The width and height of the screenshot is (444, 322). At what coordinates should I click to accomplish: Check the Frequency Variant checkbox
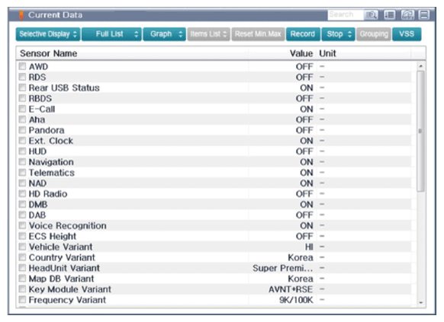click(x=22, y=300)
